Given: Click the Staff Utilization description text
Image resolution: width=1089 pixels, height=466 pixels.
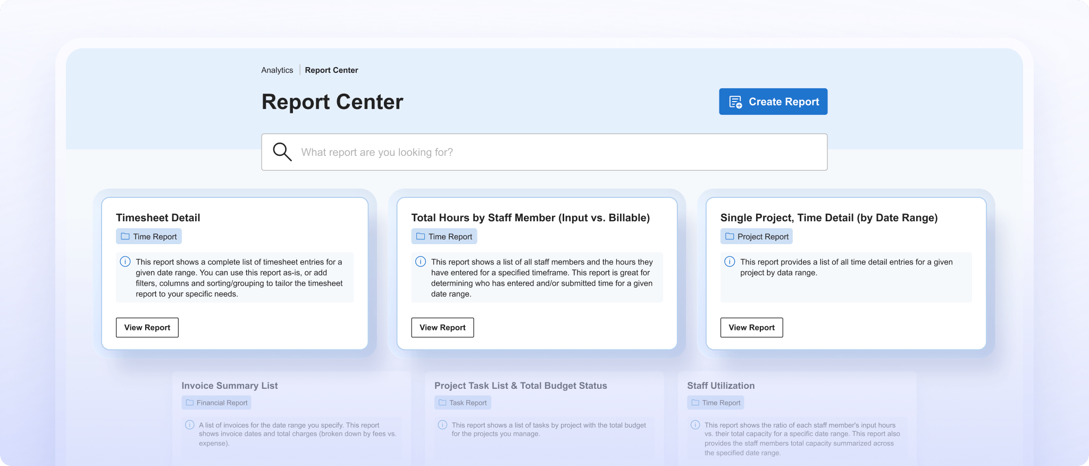Looking at the screenshot, I should (x=802, y=439).
